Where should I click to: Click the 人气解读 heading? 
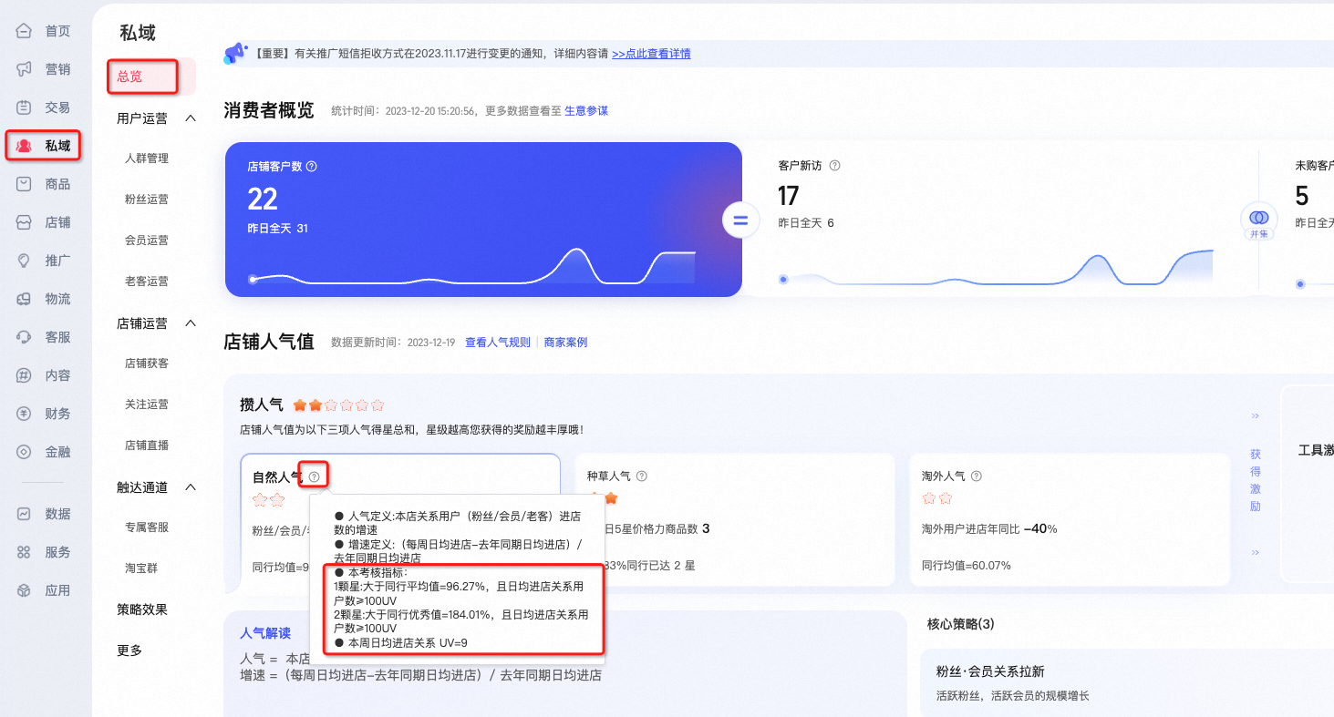point(265,633)
